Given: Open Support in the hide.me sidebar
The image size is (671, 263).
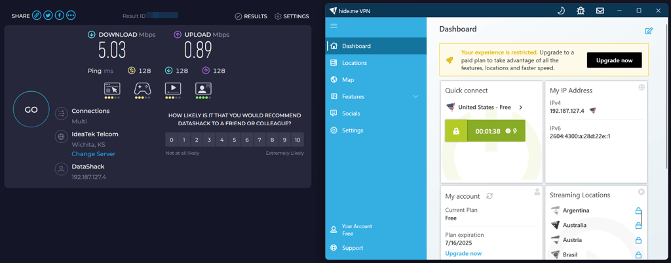Looking at the screenshot, I should tap(376, 248).
